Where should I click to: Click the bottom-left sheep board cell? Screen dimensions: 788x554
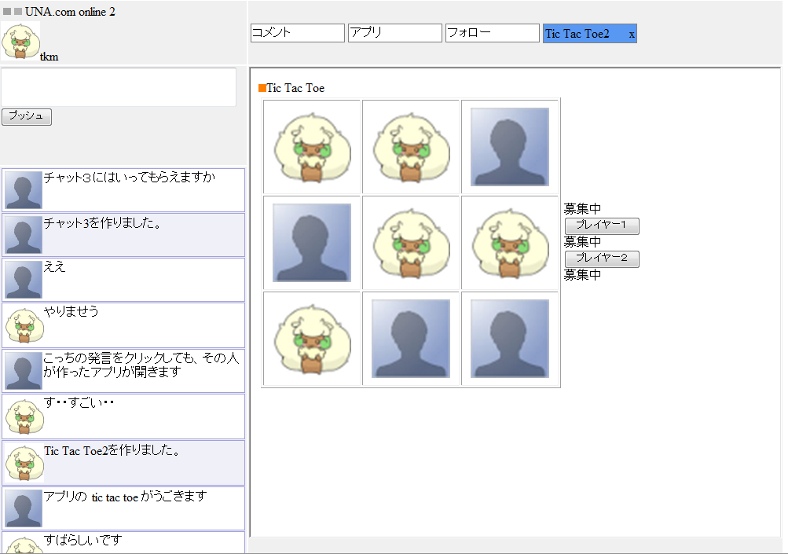[x=312, y=339]
